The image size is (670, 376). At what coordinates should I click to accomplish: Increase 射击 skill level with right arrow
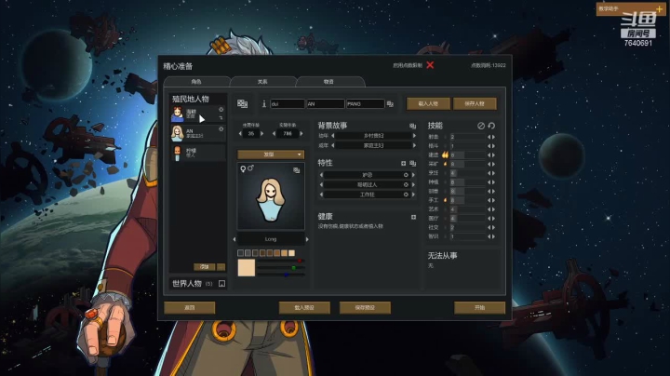tap(493, 137)
